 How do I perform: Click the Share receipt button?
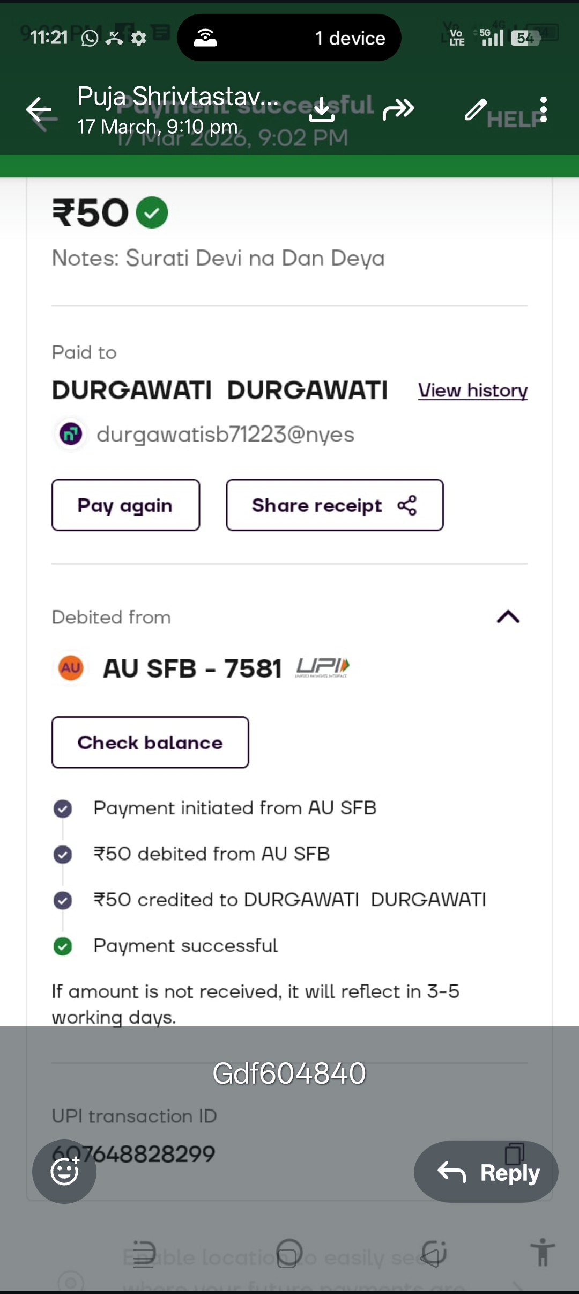(x=335, y=505)
